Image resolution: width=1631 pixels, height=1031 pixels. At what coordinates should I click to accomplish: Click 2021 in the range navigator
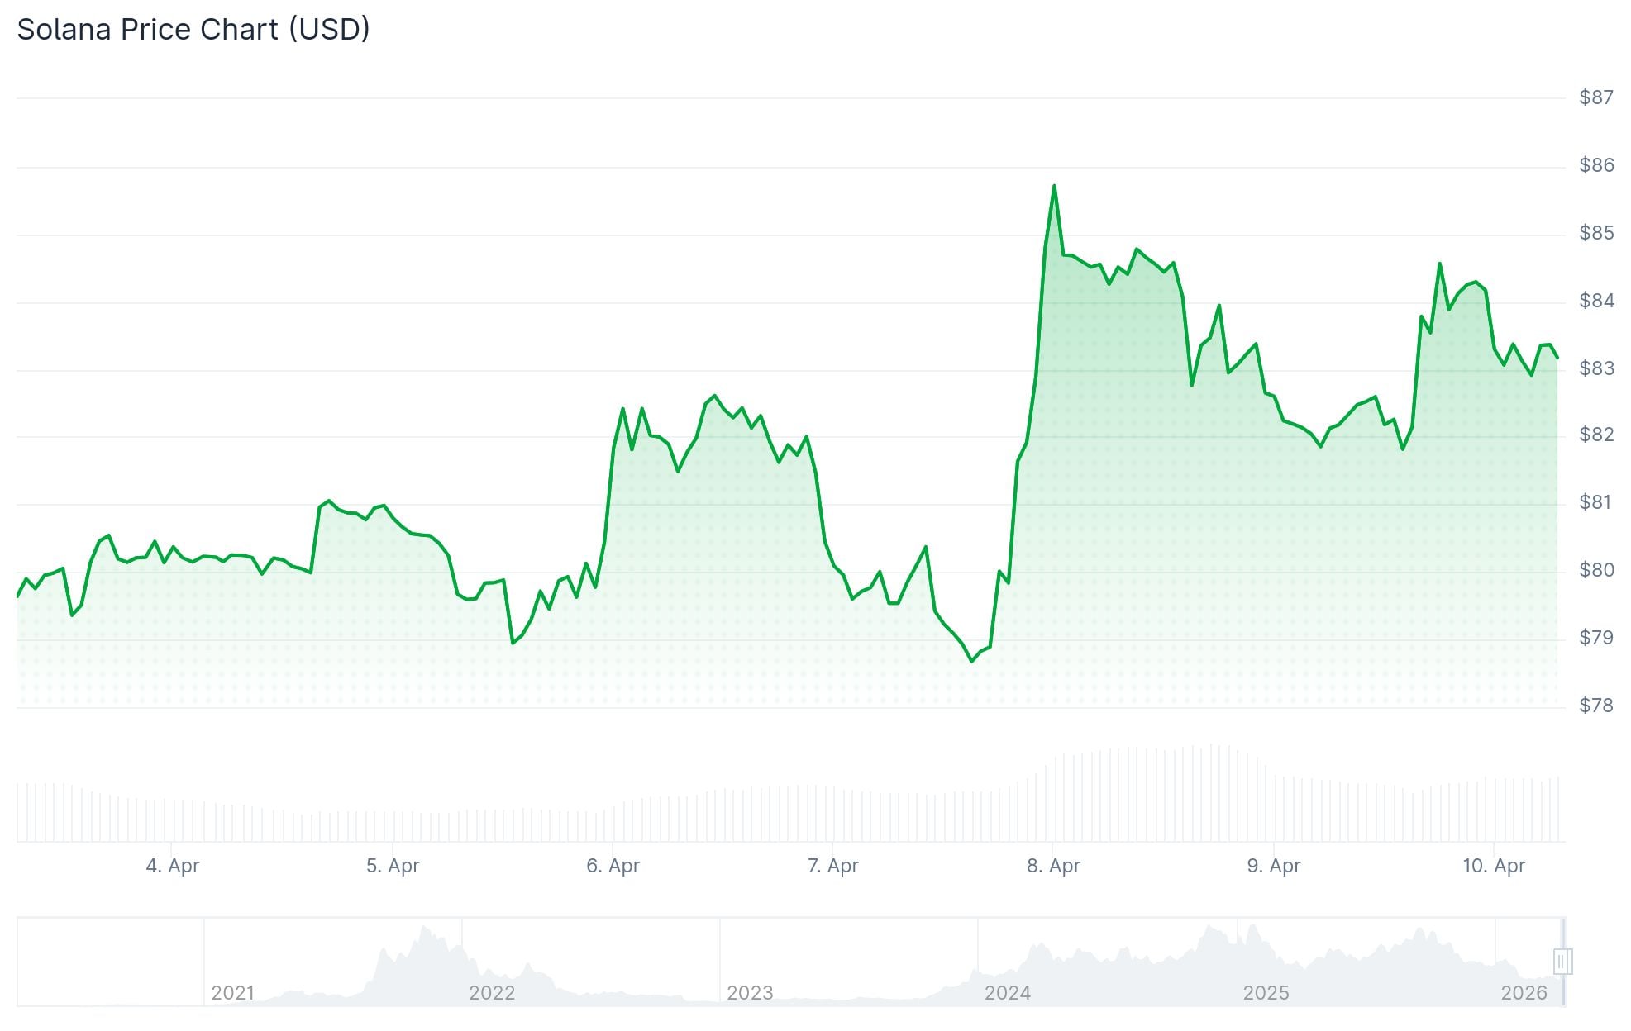coord(232,992)
